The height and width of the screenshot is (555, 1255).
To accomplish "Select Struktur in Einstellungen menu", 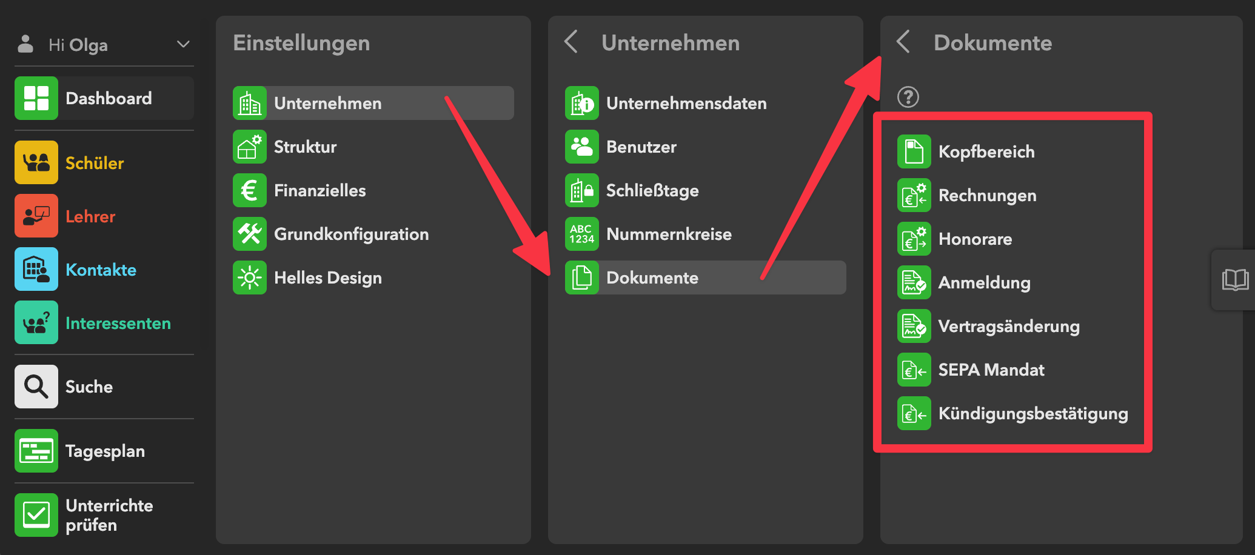I will click(x=305, y=147).
